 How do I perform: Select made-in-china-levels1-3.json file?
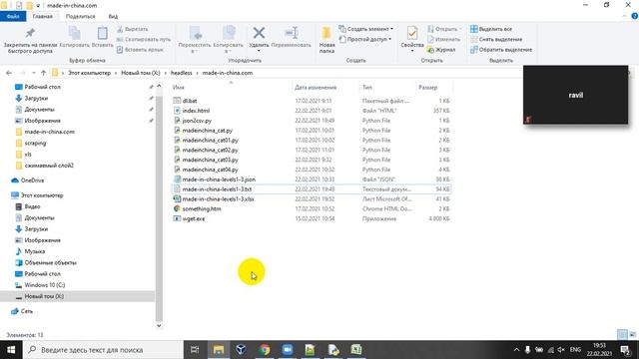pos(219,179)
